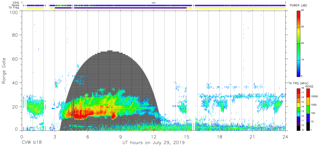321x148 pixels.
Task: Click the 'TX Freq' row label
Action: 14,8
